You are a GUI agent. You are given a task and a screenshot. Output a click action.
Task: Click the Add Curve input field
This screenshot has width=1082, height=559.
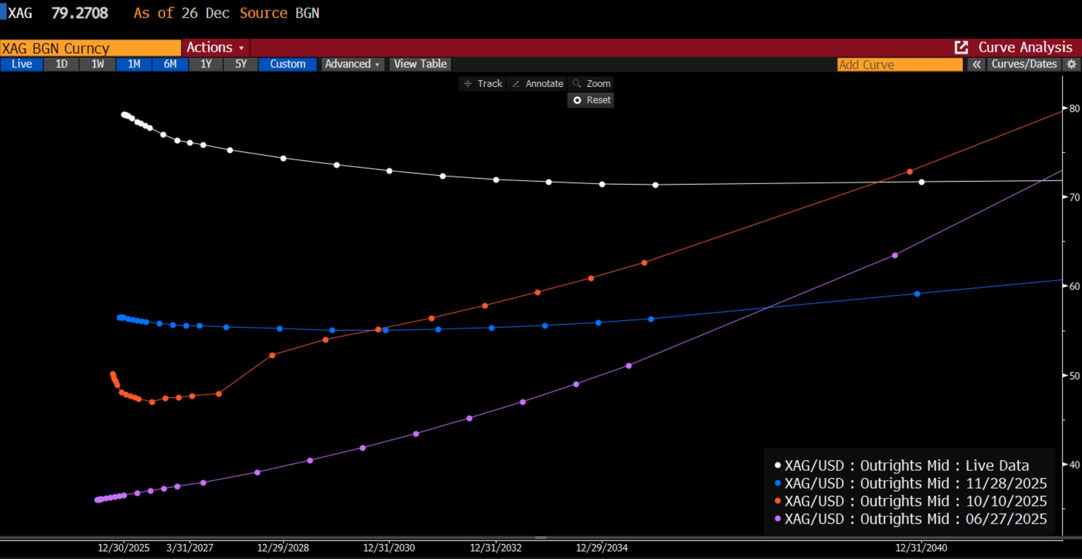click(899, 65)
